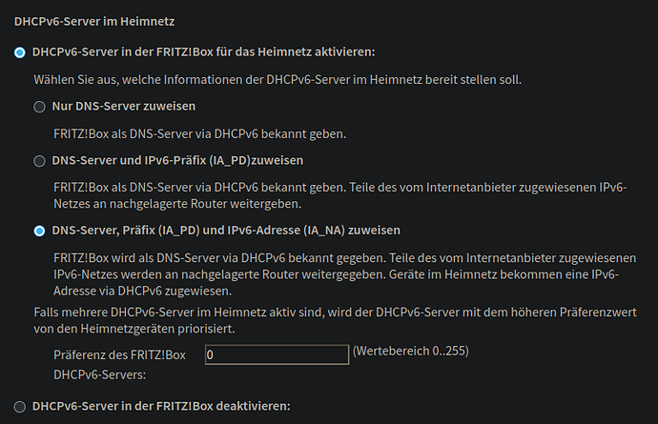Image resolution: width=658 pixels, height=424 pixels.
Task: Click the label text mentioning 'IPv6-Adresse (IA_NA) zuweisen'
Action: click(x=225, y=231)
